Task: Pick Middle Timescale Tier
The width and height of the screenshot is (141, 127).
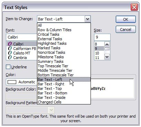Action: [x=64, y=70]
